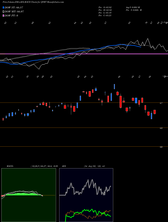
Task: Click the '60' price axis label
Action: point(161,147)
